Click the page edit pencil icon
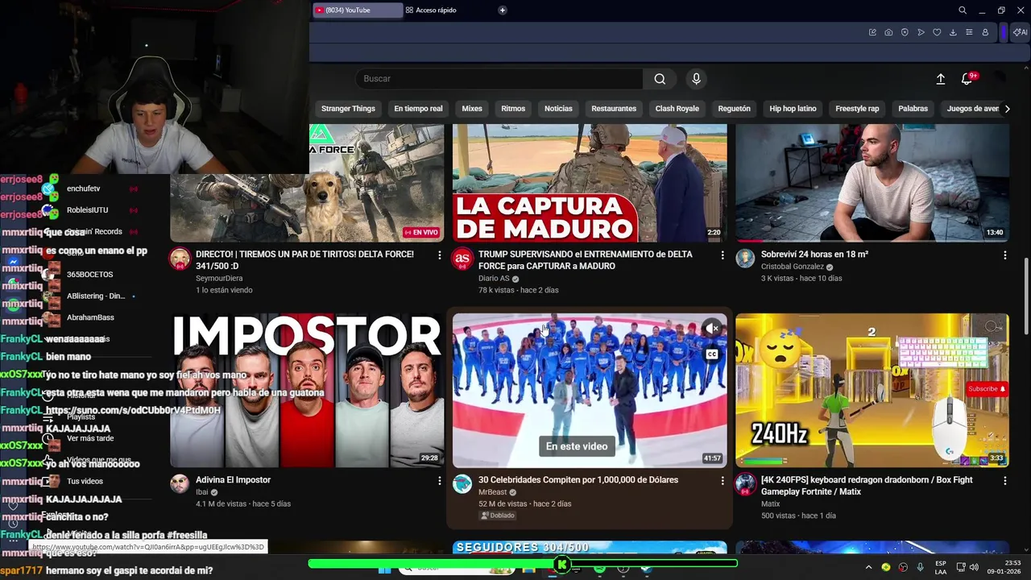Viewport: 1031px width, 580px height. click(x=872, y=32)
